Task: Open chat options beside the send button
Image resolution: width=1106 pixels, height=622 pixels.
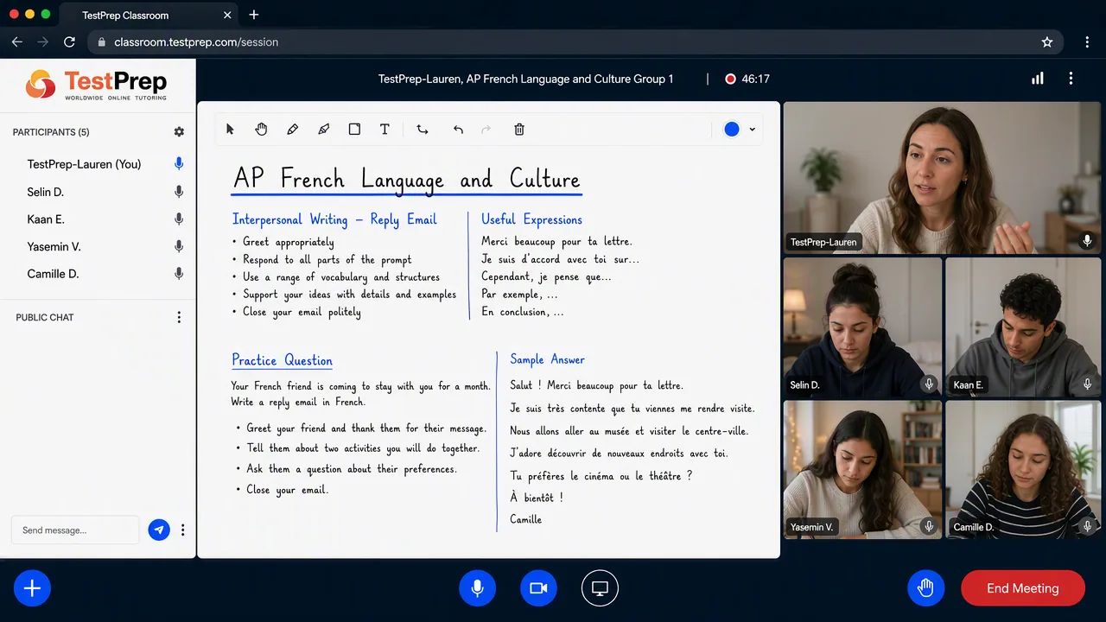Action: pyautogui.click(x=182, y=530)
